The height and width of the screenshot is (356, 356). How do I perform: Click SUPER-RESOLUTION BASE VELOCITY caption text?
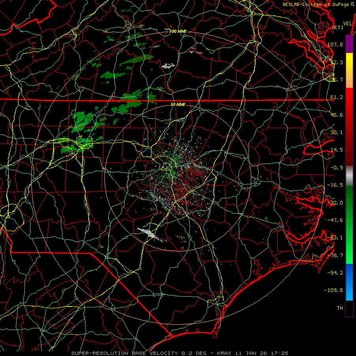[x=125, y=353]
